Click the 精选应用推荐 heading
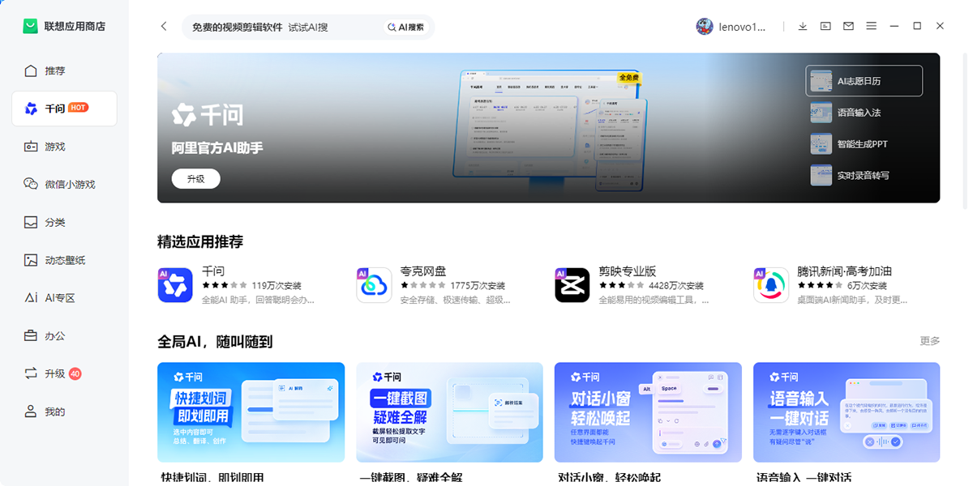Image resolution: width=973 pixels, height=486 pixels. click(x=200, y=241)
